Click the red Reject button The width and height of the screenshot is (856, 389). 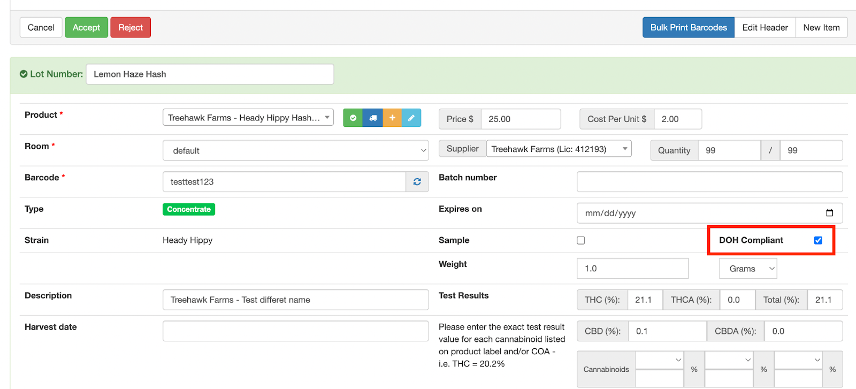click(x=131, y=27)
